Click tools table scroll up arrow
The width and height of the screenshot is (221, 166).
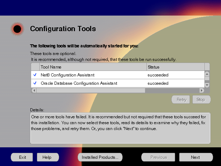(207, 74)
